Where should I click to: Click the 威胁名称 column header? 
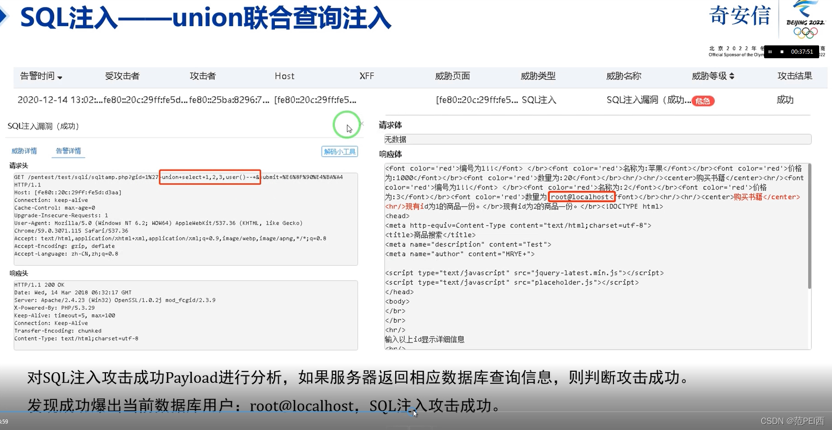(x=624, y=76)
